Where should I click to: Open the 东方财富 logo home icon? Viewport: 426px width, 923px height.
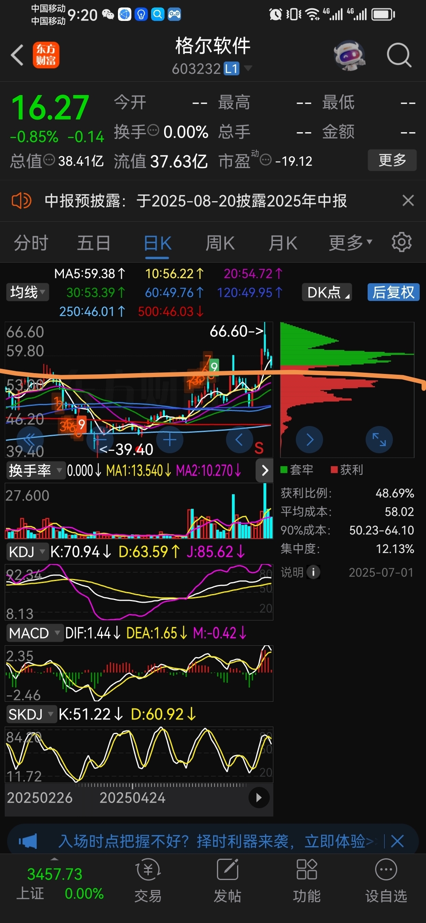[46, 55]
